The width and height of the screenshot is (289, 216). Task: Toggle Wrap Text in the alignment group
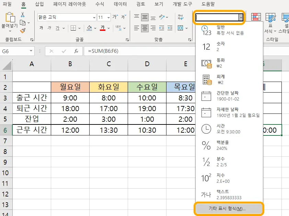click(x=181, y=17)
